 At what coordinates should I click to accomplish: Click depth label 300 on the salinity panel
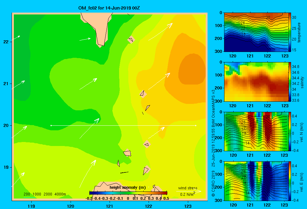[x=219, y=101]
